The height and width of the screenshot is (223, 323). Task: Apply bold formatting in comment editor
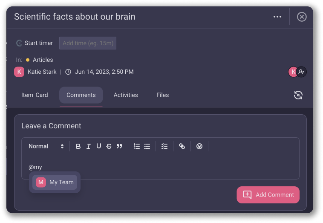click(78, 146)
